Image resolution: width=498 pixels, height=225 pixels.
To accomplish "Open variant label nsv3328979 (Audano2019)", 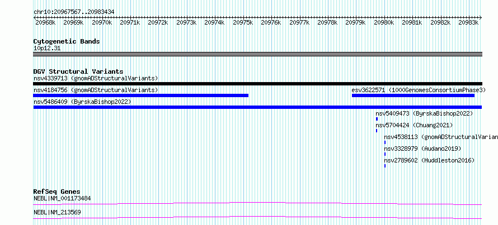I will pos(422,149).
